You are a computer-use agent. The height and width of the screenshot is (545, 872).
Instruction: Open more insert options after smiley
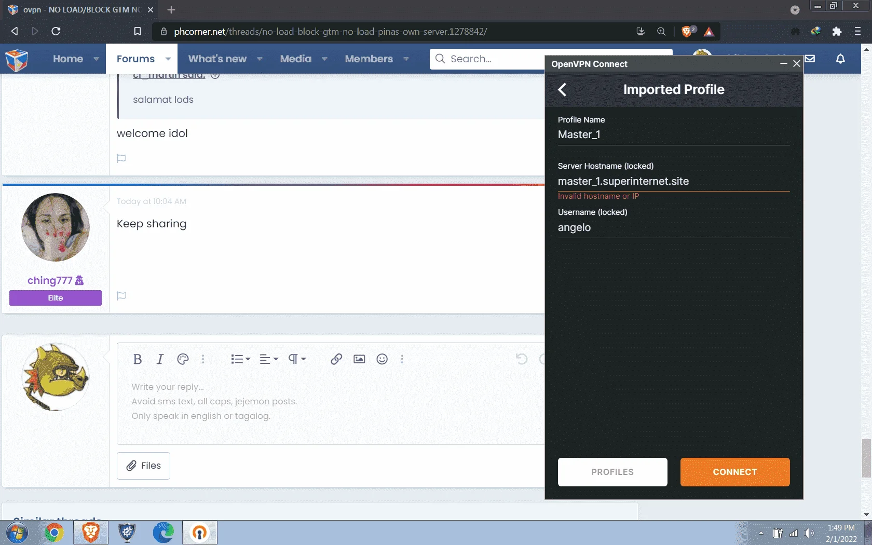[402, 359]
